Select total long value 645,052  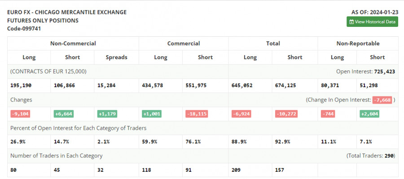(242, 86)
